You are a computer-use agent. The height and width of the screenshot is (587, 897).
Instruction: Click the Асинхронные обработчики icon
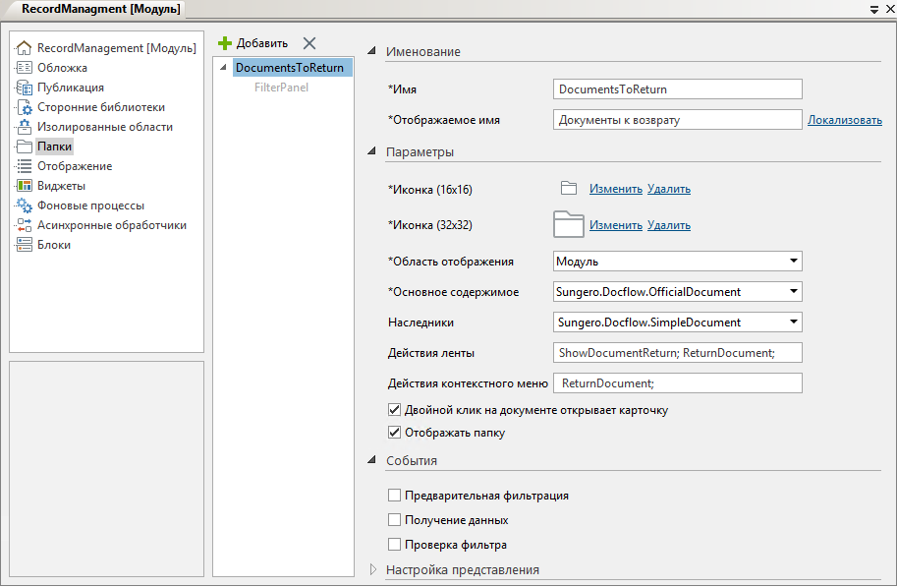[25, 225]
